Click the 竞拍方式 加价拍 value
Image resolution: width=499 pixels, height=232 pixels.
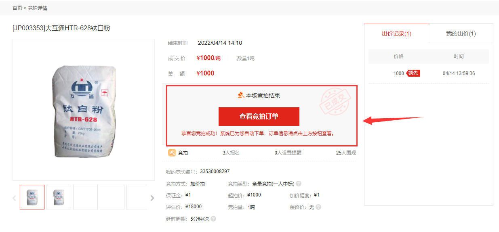(x=198, y=184)
